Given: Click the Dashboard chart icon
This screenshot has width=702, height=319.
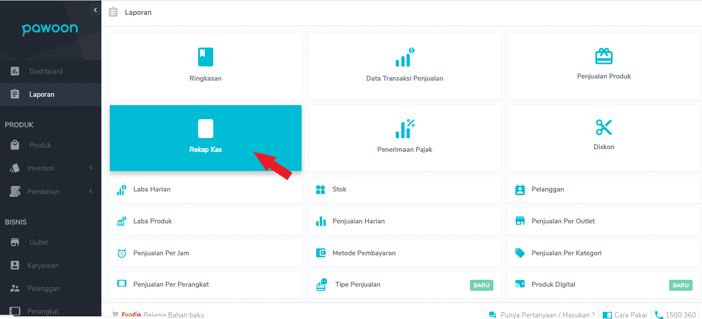Looking at the screenshot, I should point(15,71).
